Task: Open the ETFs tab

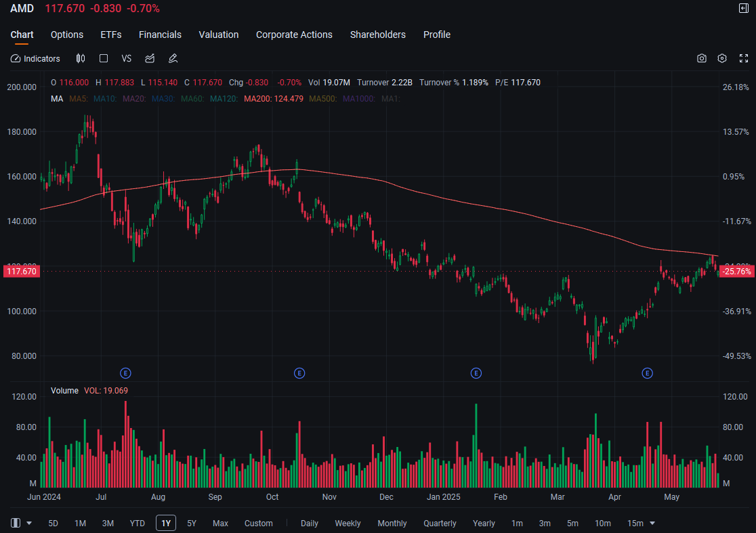Action: 111,35
